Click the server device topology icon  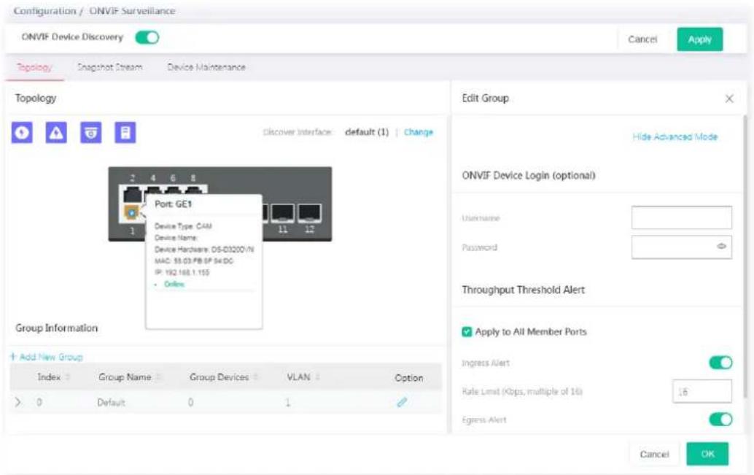point(125,132)
